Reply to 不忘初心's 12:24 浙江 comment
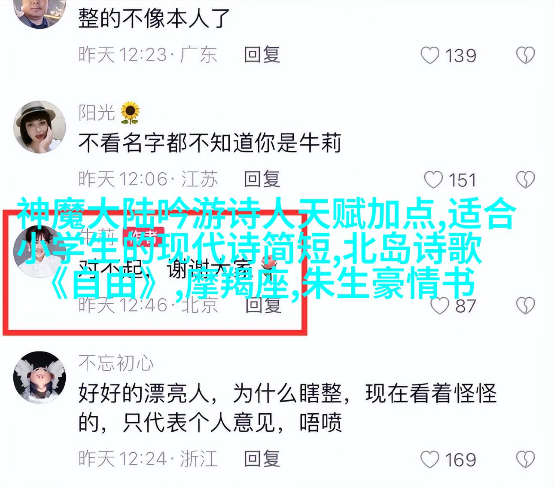This screenshot has width=554, height=488. click(262, 459)
